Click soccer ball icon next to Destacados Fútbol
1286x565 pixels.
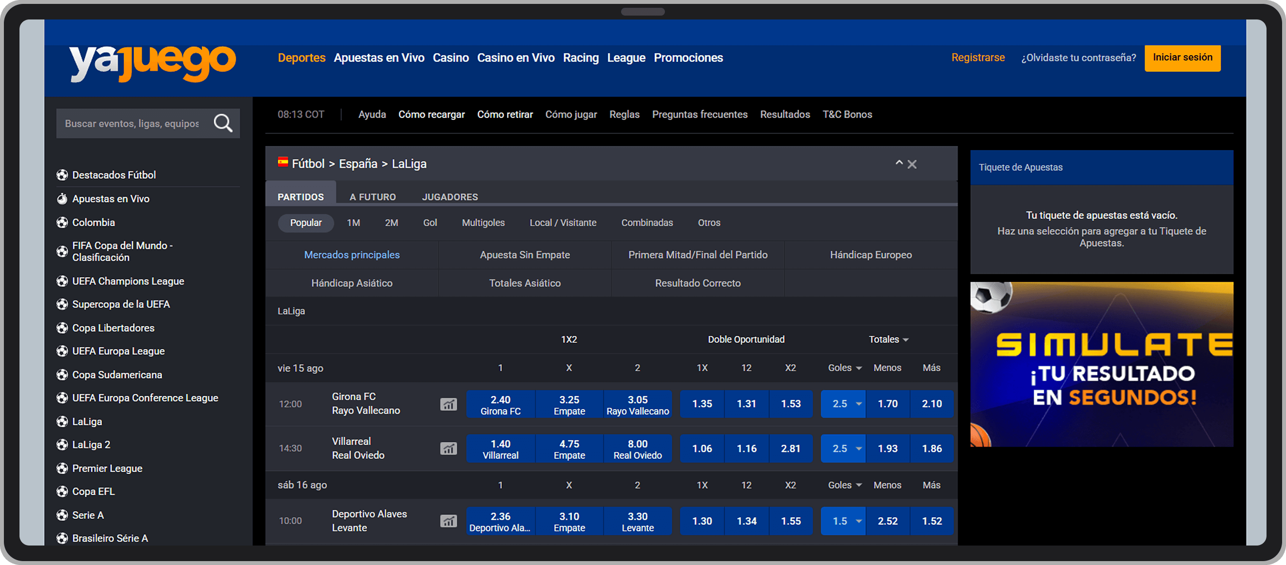[x=62, y=175]
